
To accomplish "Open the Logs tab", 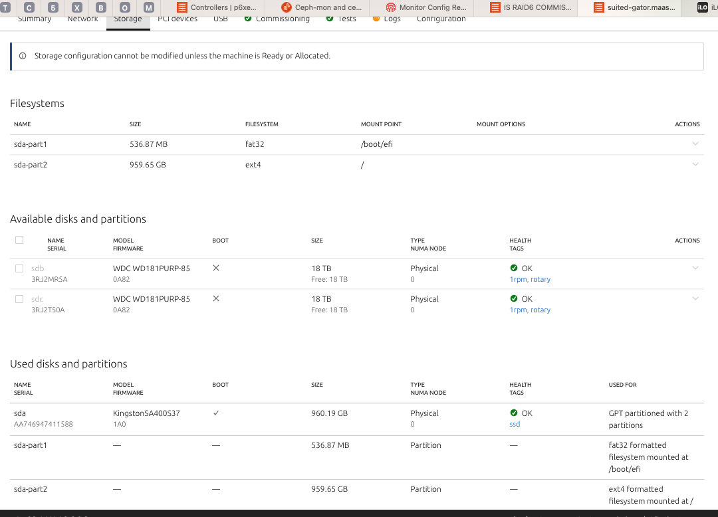I will 392,19.
